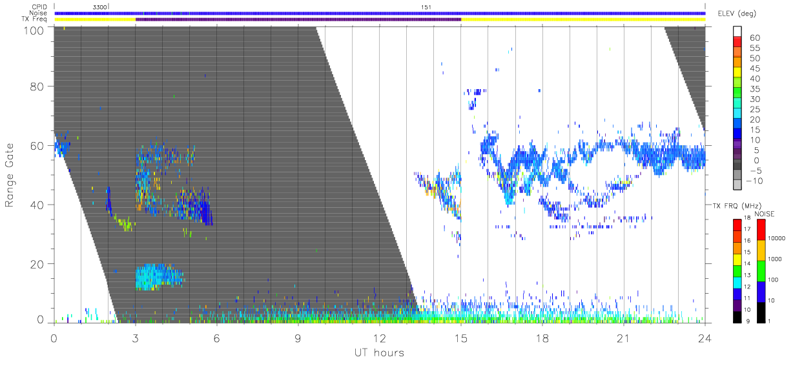793x366 pixels.
Task: Click the 'ELEV (deg)' legend title
Action: pos(736,14)
